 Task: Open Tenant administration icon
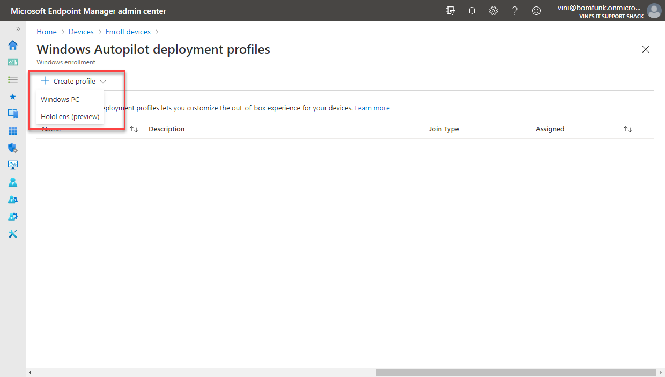[x=13, y=217]
